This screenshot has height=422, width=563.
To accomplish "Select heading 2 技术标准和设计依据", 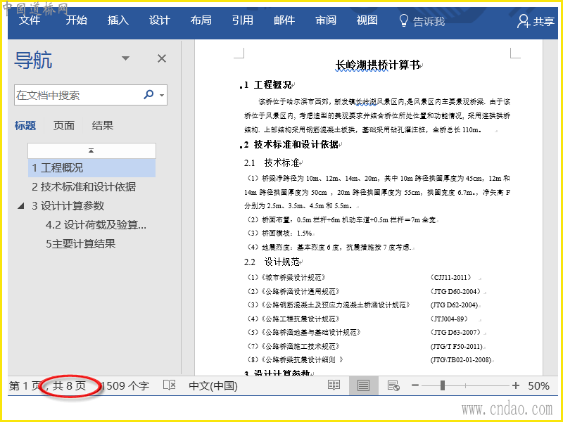I will pos(84,186).
